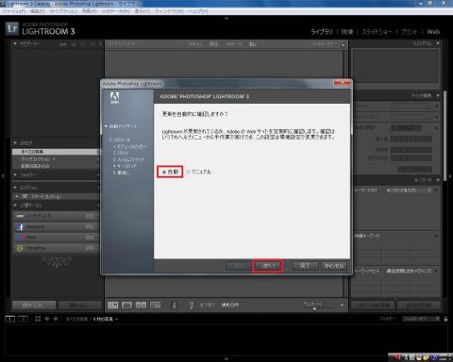Viewport: 453px width, 362px height.
Task: Click the キャンセル button in the dialog
Action: (x=334, y=266)
